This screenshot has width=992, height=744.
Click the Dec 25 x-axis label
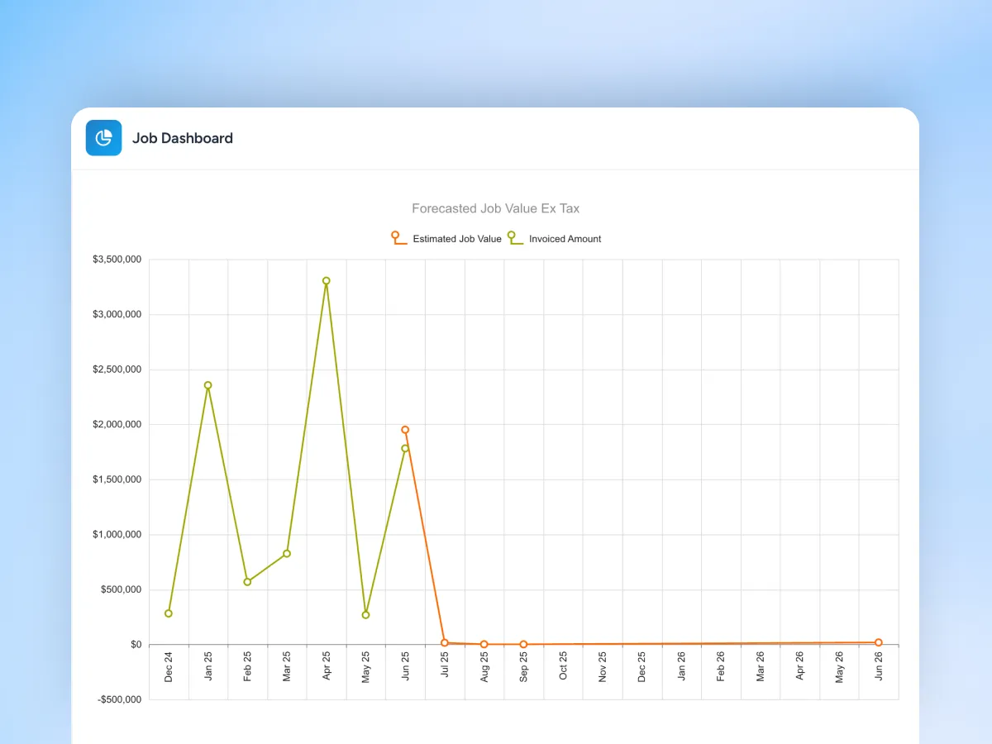tap(642, 667)
